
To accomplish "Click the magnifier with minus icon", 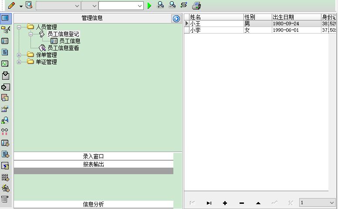I will [x=172, y=5].
